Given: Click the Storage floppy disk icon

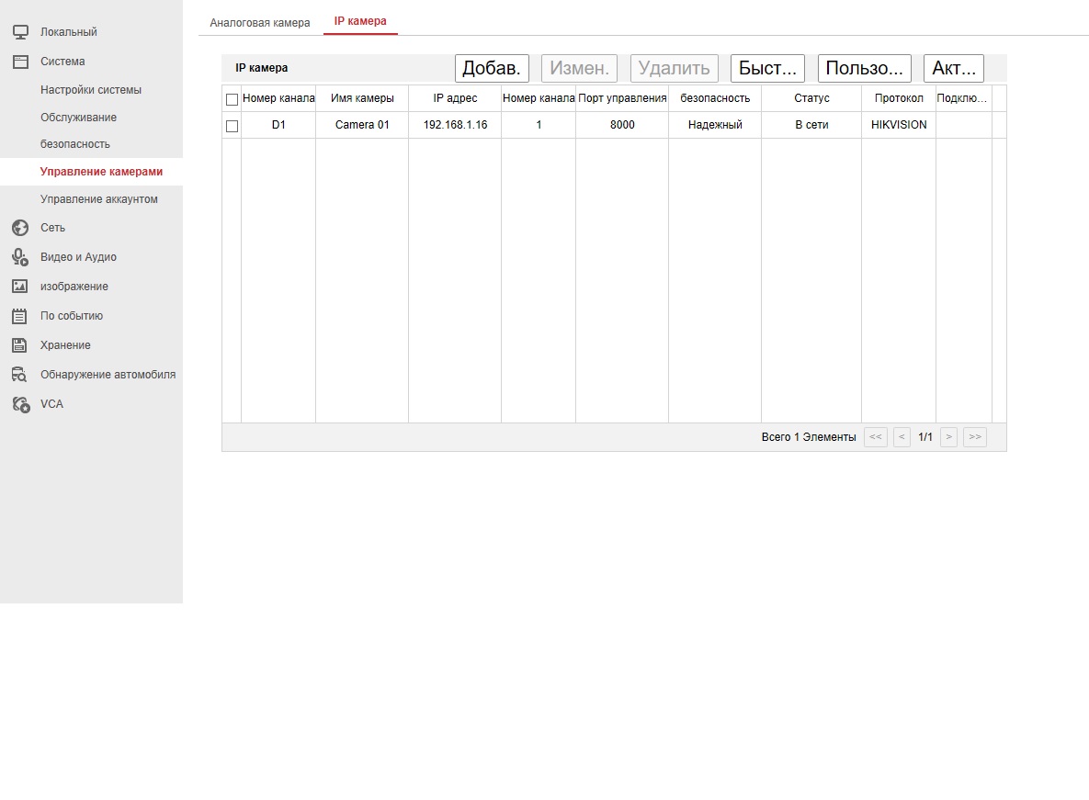Looking at the screenshot, I should click(20, 345).
